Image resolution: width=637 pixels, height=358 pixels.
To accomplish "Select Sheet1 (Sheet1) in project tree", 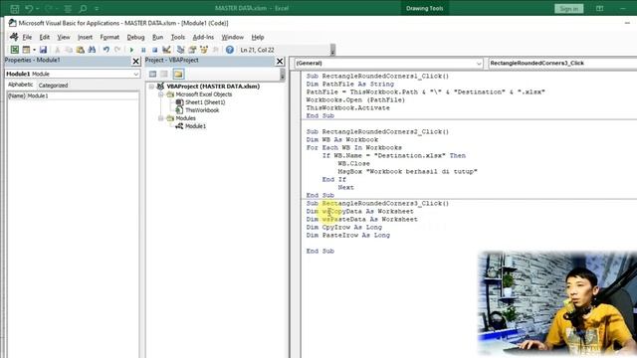I will pyautogui.click(x=205, y=102).
